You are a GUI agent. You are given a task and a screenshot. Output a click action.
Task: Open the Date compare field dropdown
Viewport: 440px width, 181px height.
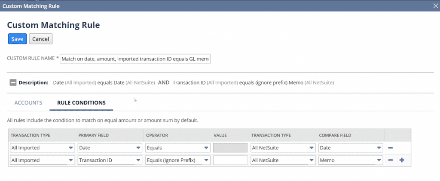350,148
